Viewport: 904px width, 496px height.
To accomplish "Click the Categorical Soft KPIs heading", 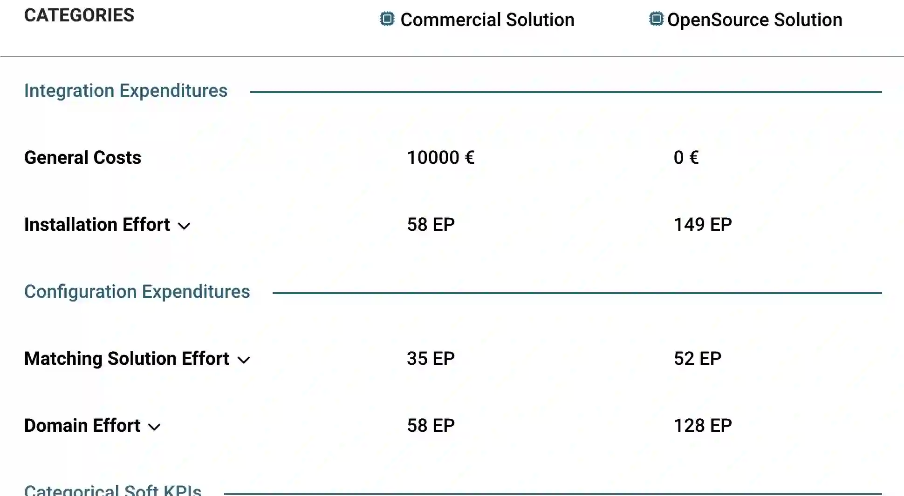I will click(x=113, y=489).
